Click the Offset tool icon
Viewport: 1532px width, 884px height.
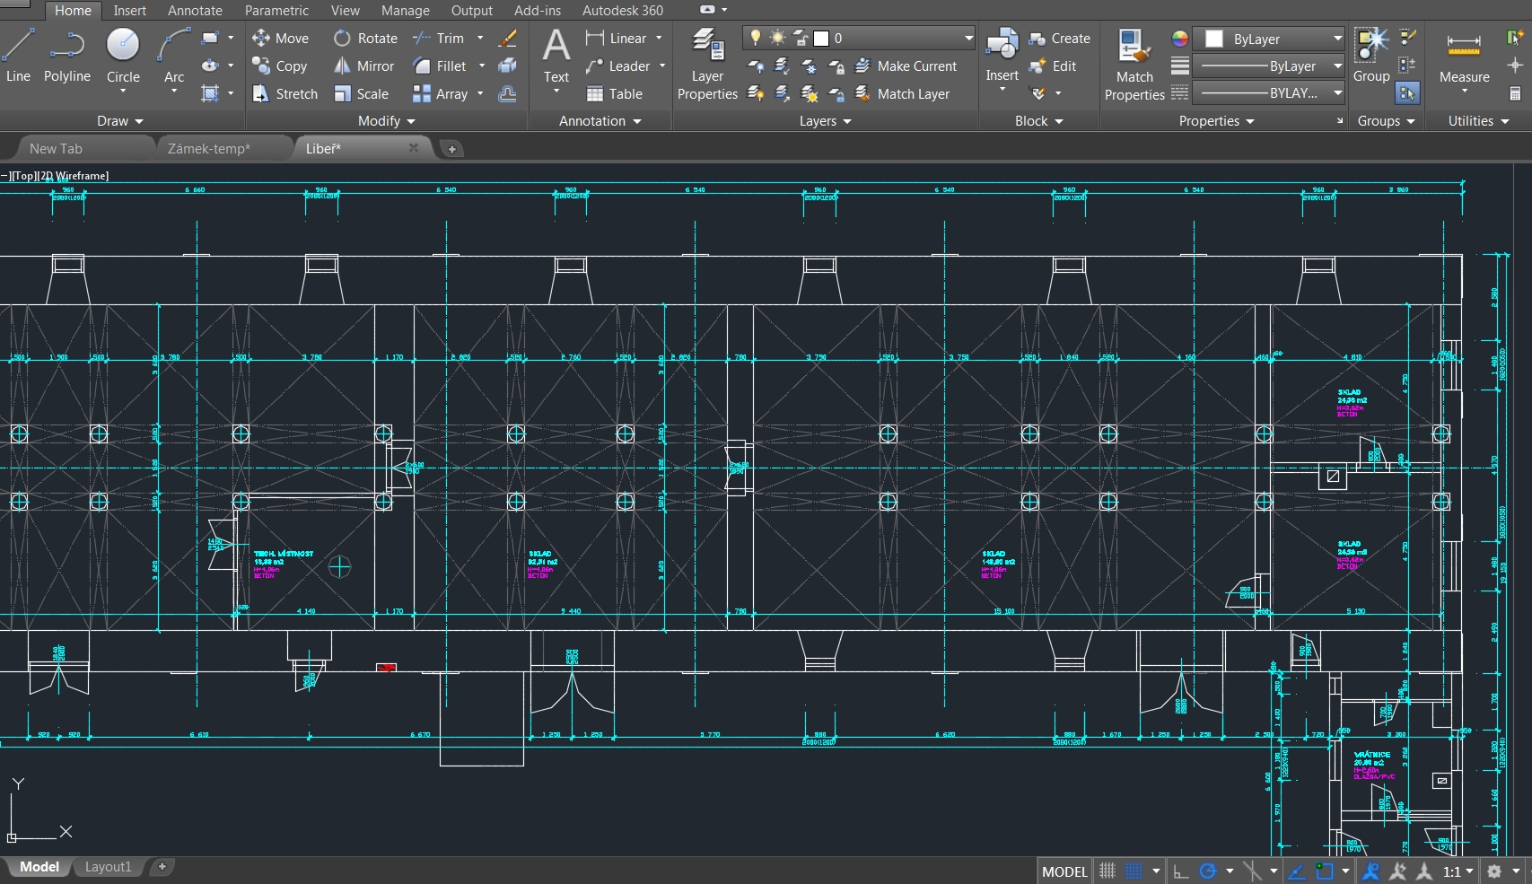coord(507,93)
